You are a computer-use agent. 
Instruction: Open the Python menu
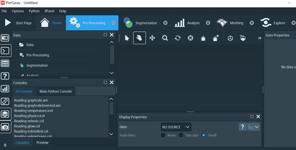[34, 11]
